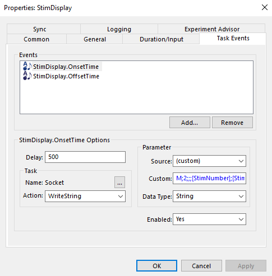Image resolution: width=272 pixels, height=276 pixels.
Task: Switch to the Sync tab
Action: pyautogui.click(x=40, y=29)
